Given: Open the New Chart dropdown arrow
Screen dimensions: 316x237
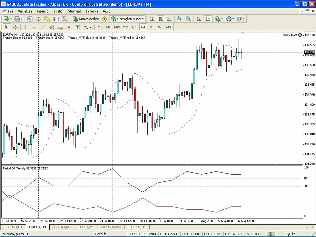Looking at the screenshot, I should [11, 19].
